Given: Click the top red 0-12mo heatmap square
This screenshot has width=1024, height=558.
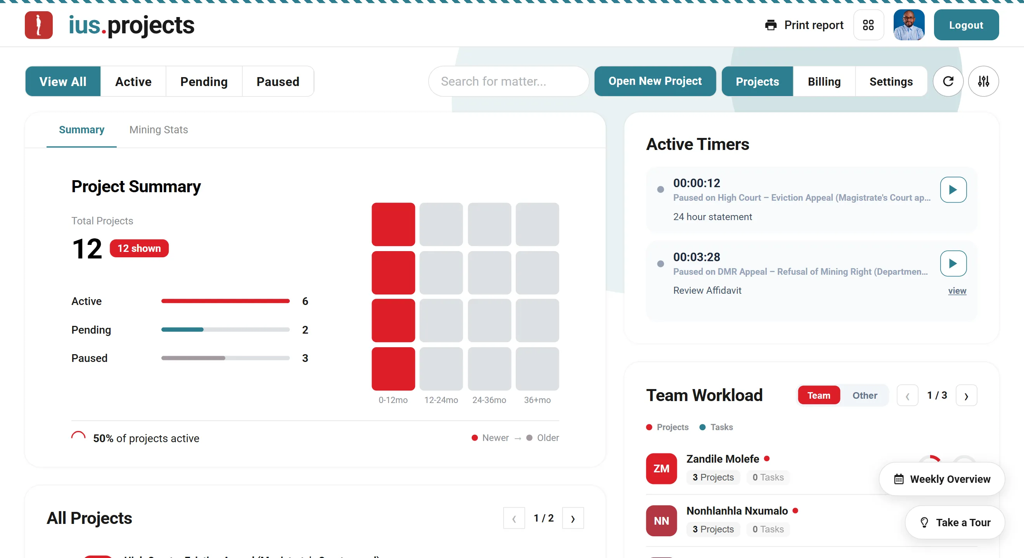Looking at the screenshot, I should pos(393,224).
